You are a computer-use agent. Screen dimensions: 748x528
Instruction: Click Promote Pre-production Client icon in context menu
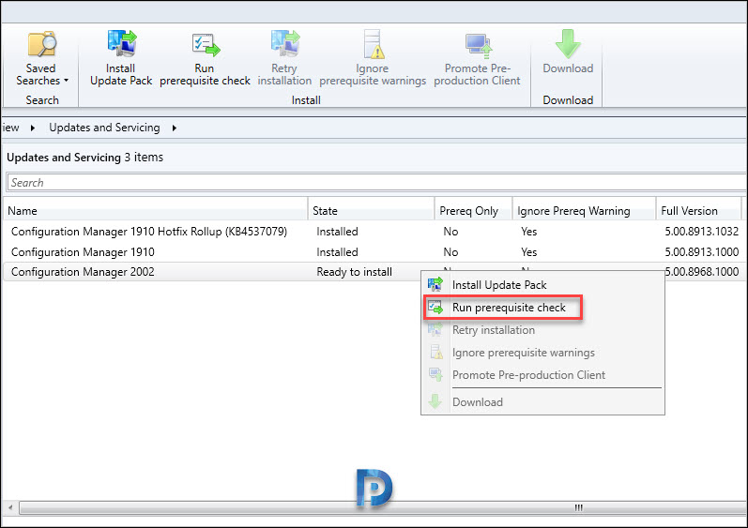click(x=435, y=374)
